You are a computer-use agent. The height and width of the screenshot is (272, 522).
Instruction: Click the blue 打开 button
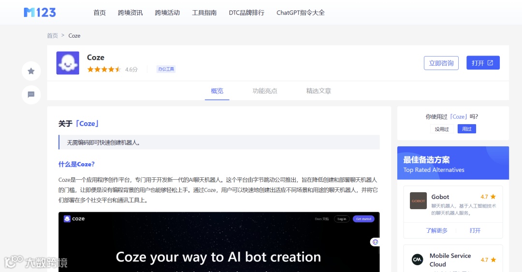point(483,63)
